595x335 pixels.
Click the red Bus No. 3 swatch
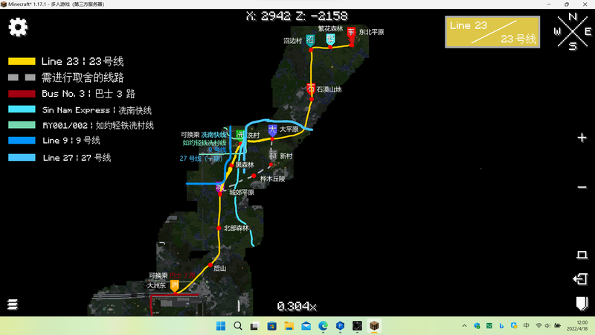(x=22, y=94)
